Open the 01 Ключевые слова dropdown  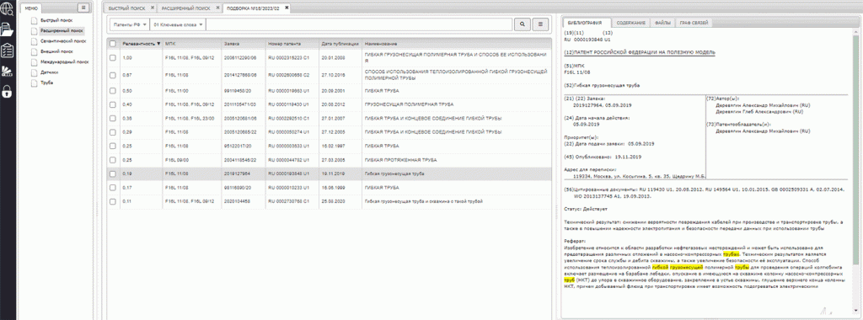coord(179,24)
